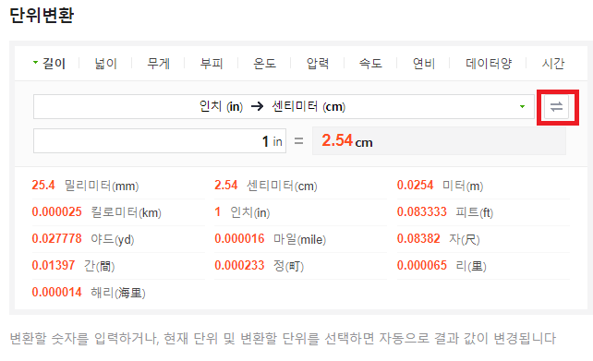Switch to the 넓이 tab
593x361 pixels.
(106, 63)
